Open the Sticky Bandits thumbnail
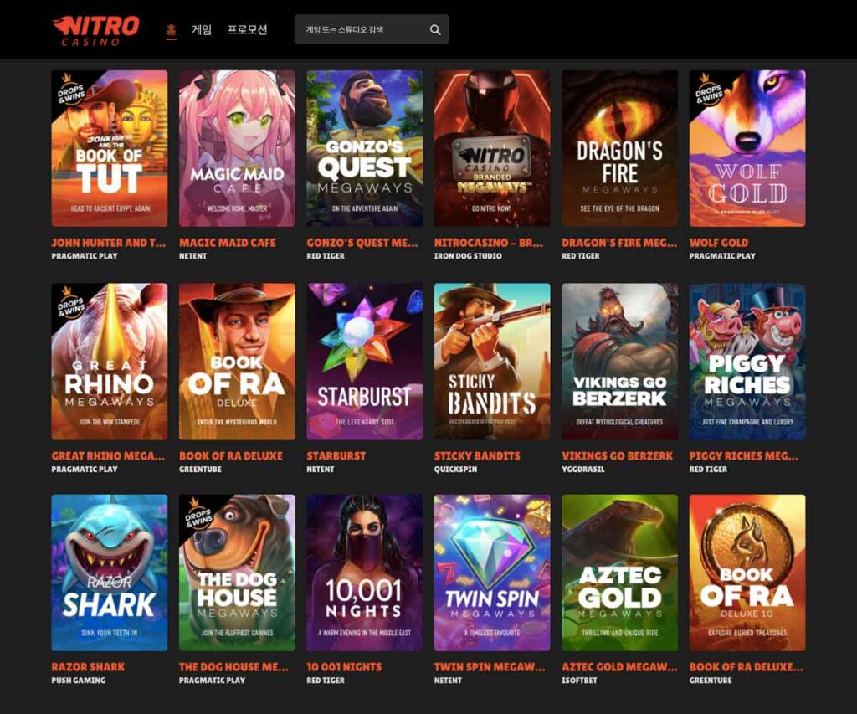857x714 pixels. [492, 362]
